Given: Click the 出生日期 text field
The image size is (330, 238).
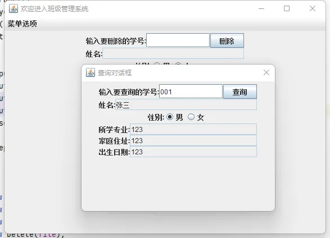Looking at the screenshot, I should (x=193, y=152).
